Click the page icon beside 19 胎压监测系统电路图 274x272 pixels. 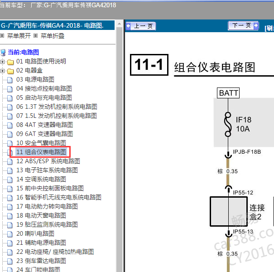point(10,225)
